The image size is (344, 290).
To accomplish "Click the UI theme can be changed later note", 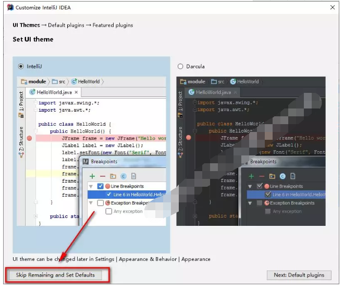I will point(112,259).
